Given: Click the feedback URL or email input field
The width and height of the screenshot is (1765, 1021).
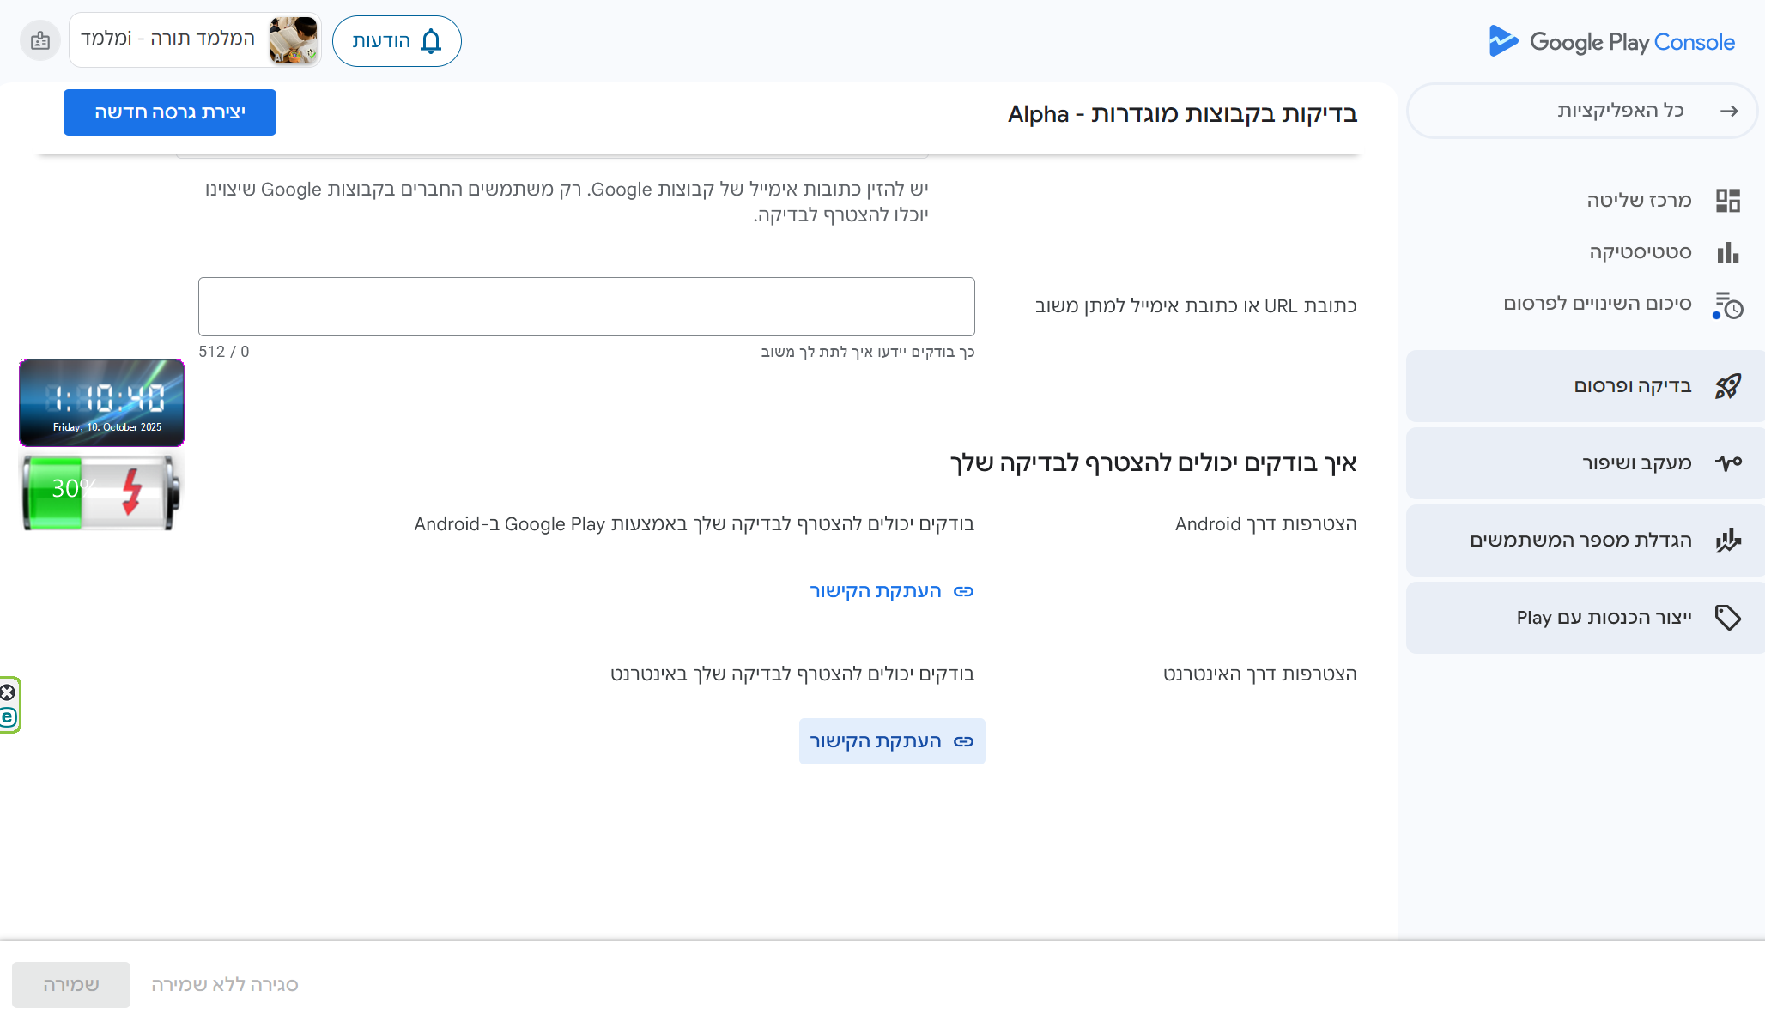Looking at the screenshot, I should tap(586, 306).
